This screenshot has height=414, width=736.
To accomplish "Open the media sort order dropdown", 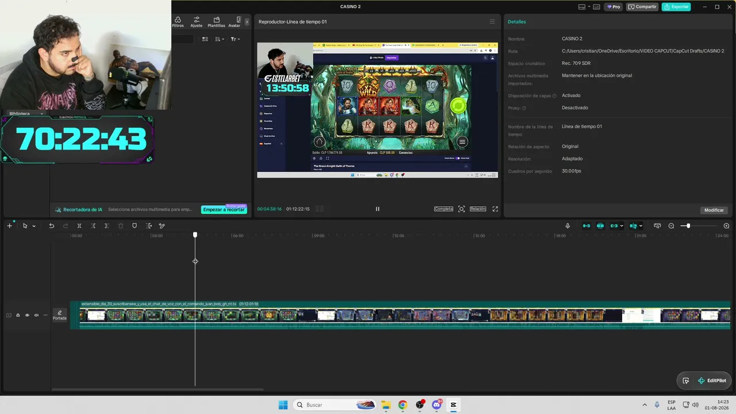I will pos(220,39).
